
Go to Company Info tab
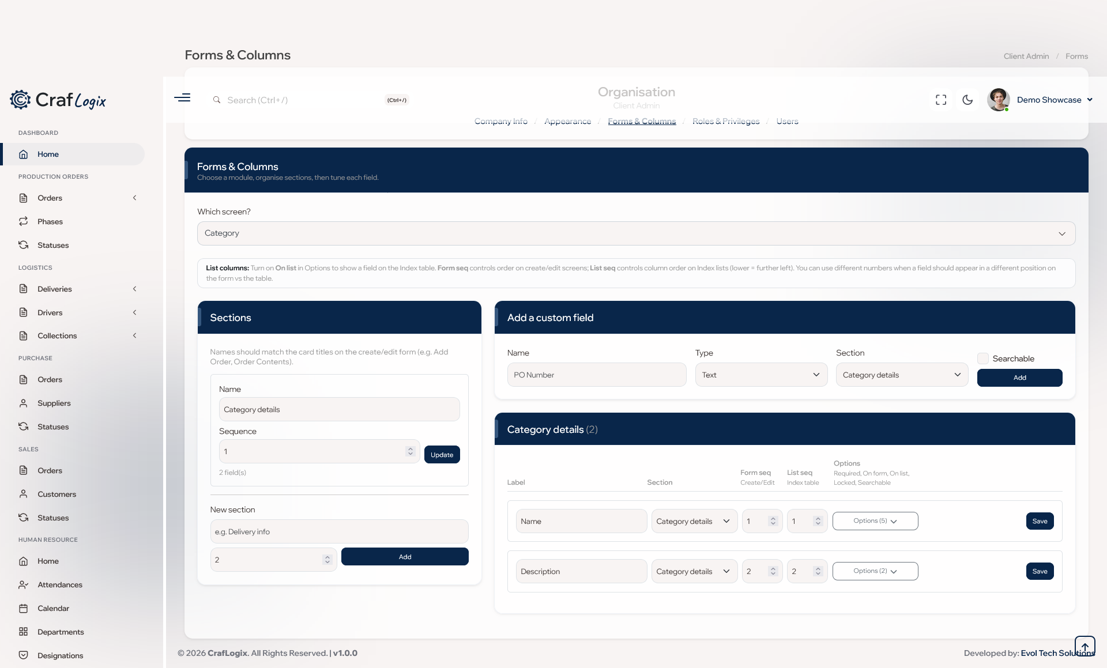(500, 121)
